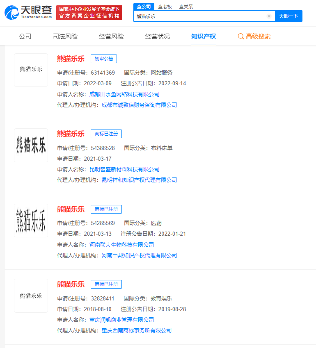Viewport: 316px width, 348px height.
Task: Click 国际分类 value 医药
Action: click(156, 223)
